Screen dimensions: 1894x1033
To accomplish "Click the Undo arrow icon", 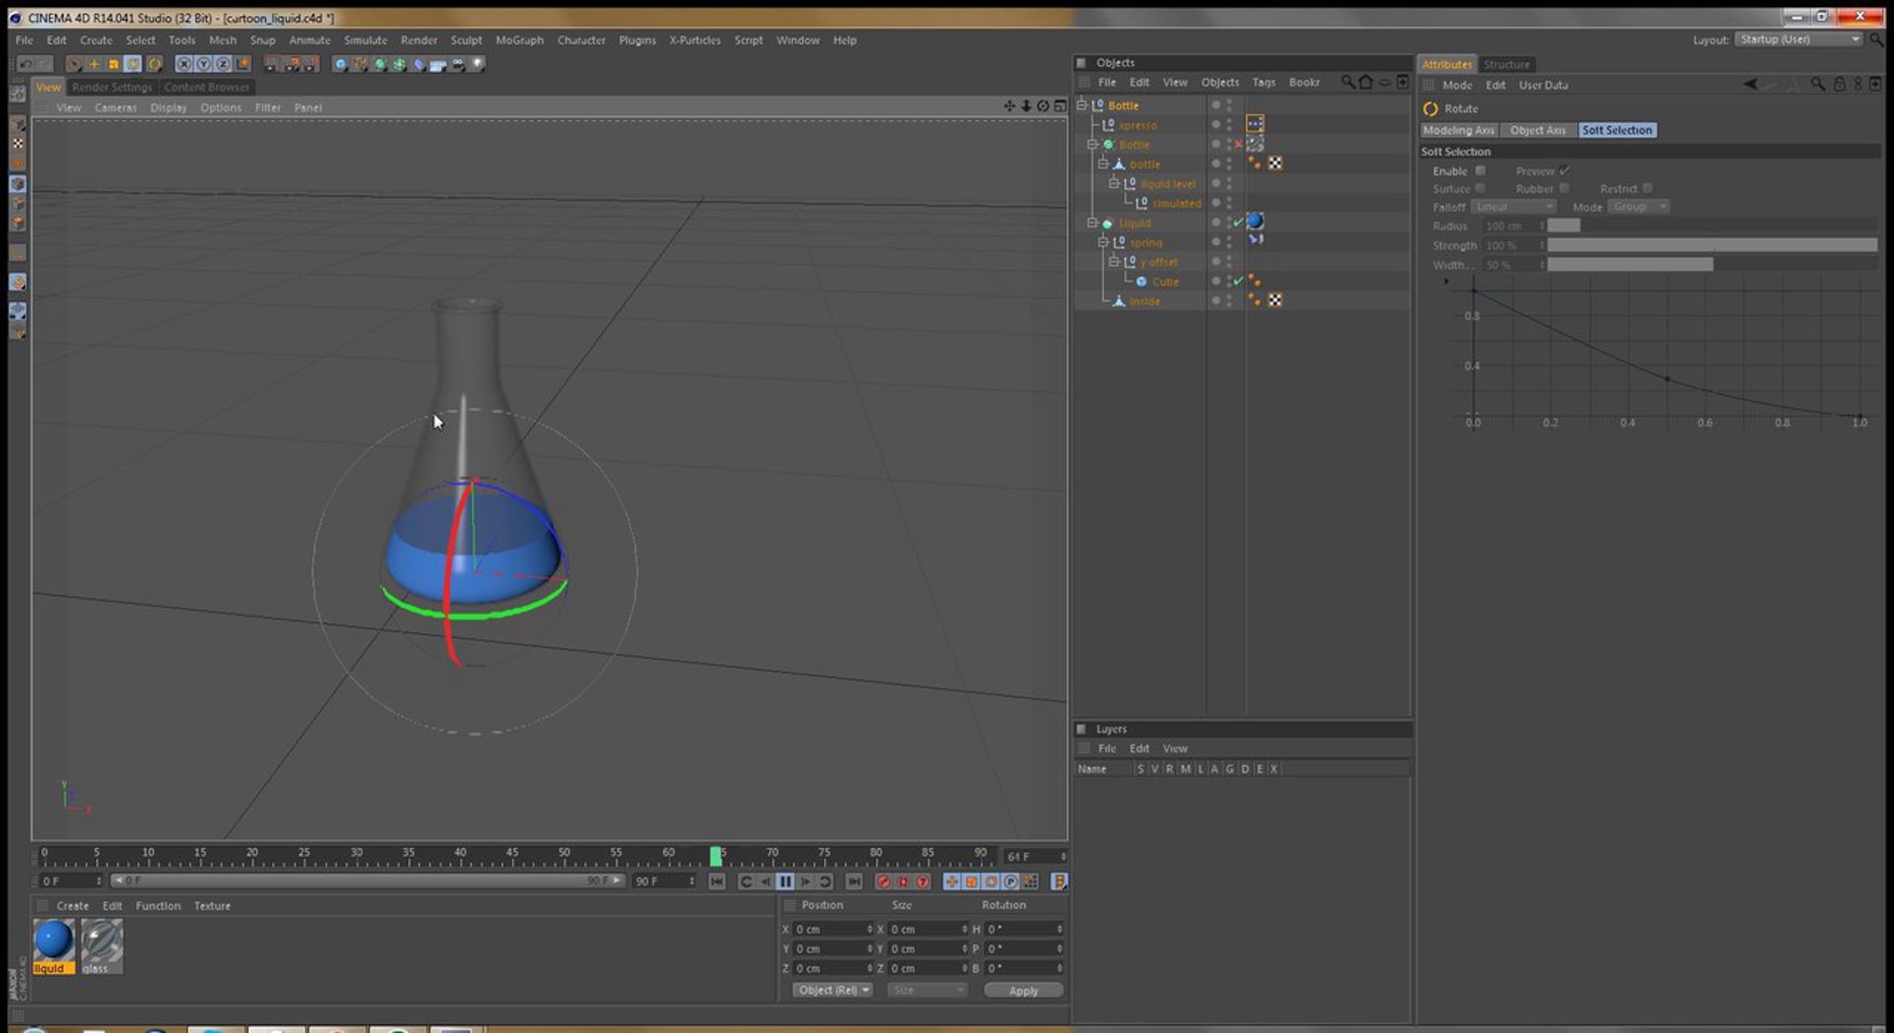I will coord(25,64).
